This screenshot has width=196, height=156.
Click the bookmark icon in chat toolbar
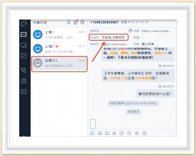(x=129, y=133)
